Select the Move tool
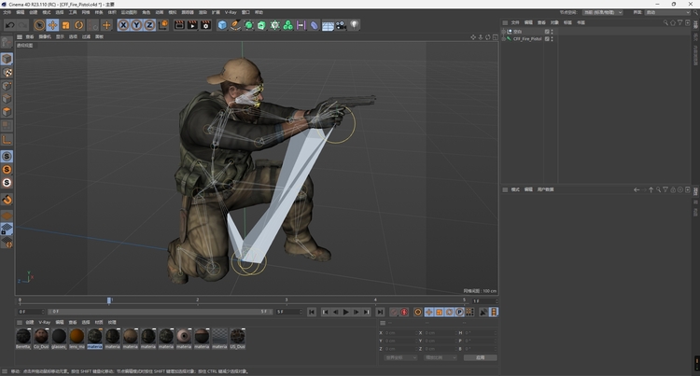This screenshot has width=700, height=376. 52,25
